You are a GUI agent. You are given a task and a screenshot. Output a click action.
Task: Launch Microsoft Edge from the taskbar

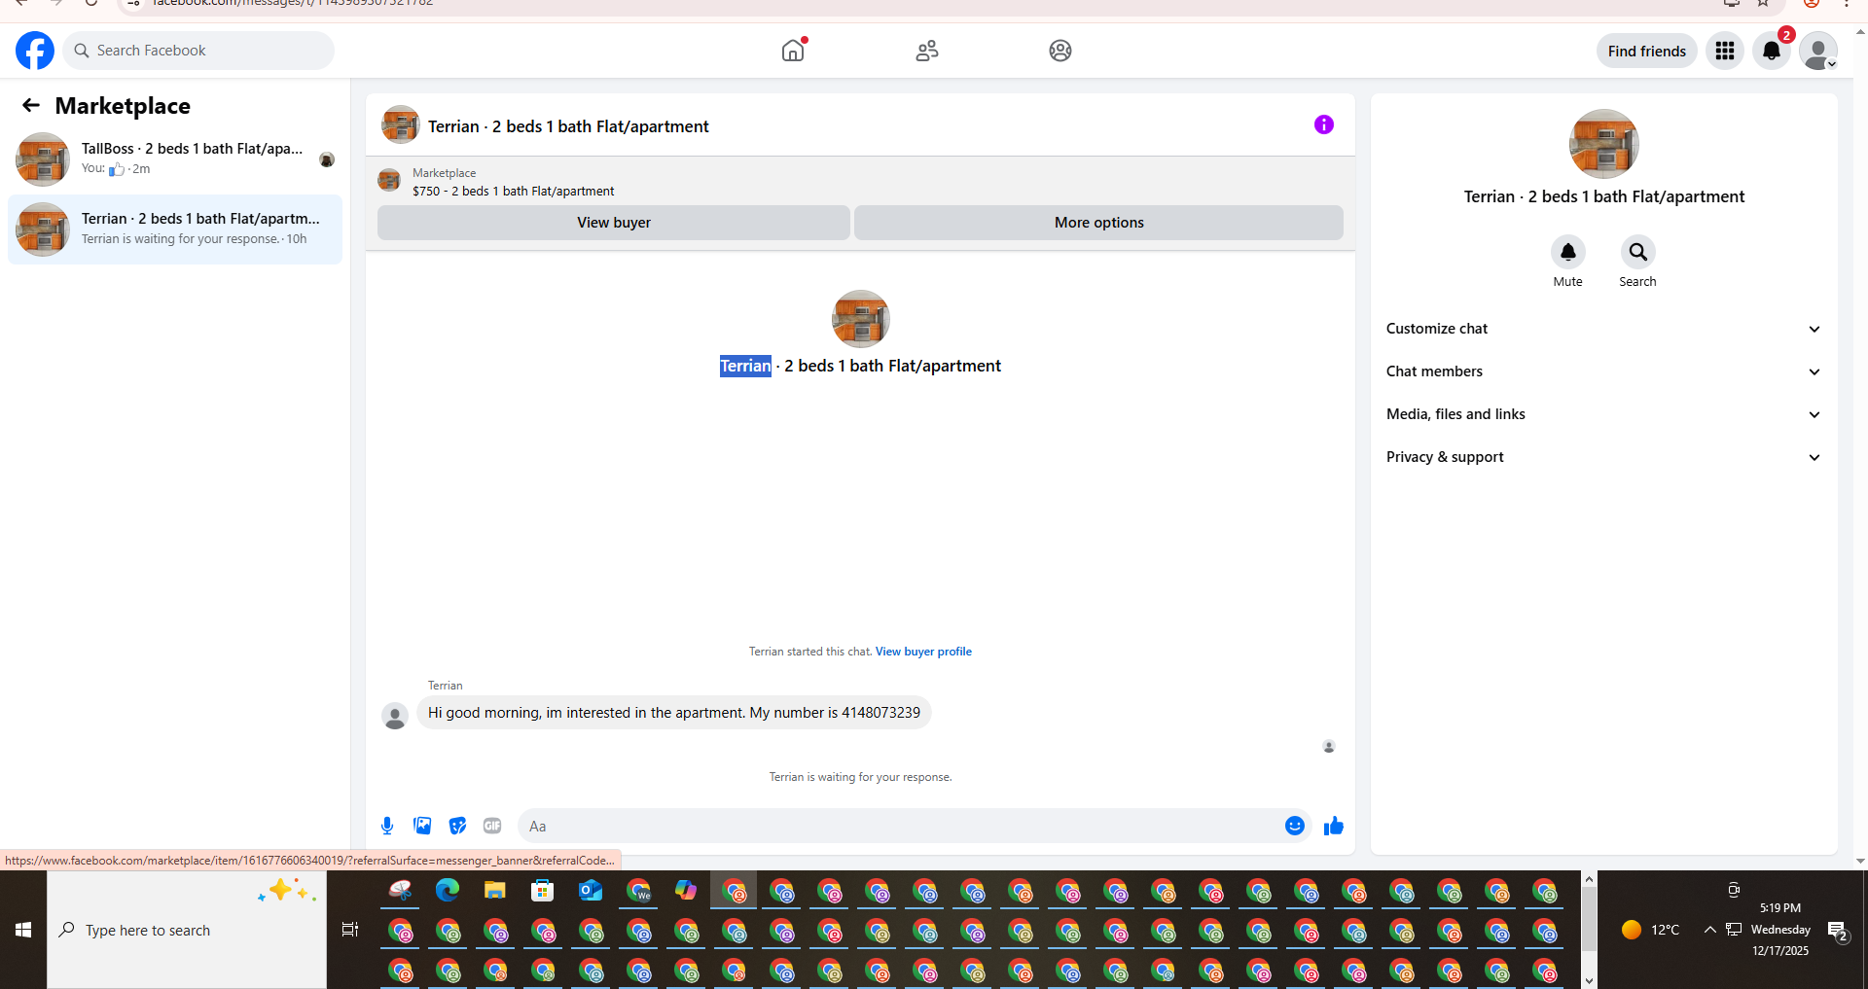(448, 890)
